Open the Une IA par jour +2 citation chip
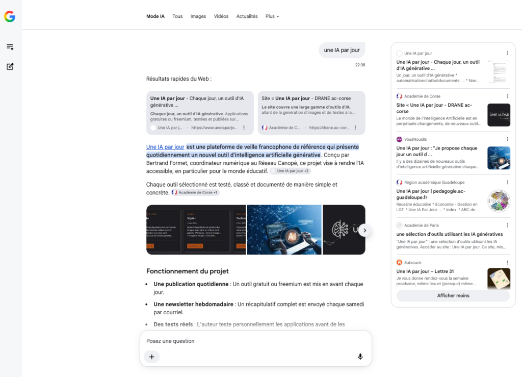This screenshot has height=377, width=522. [x=290, y=171]
